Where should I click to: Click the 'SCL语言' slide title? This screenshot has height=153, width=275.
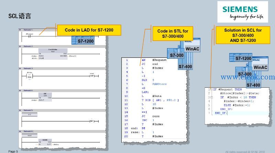pyautogui.click(x=20, y=16)
